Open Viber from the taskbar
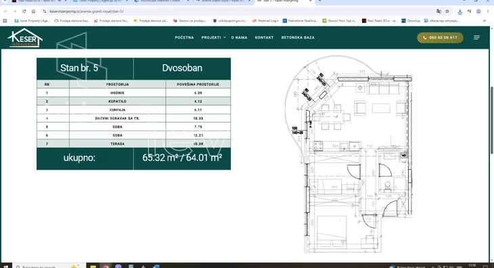 (118, 267)
